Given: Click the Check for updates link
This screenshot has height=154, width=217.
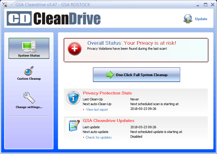Looking at the screenshot, I should click(98, 137).
